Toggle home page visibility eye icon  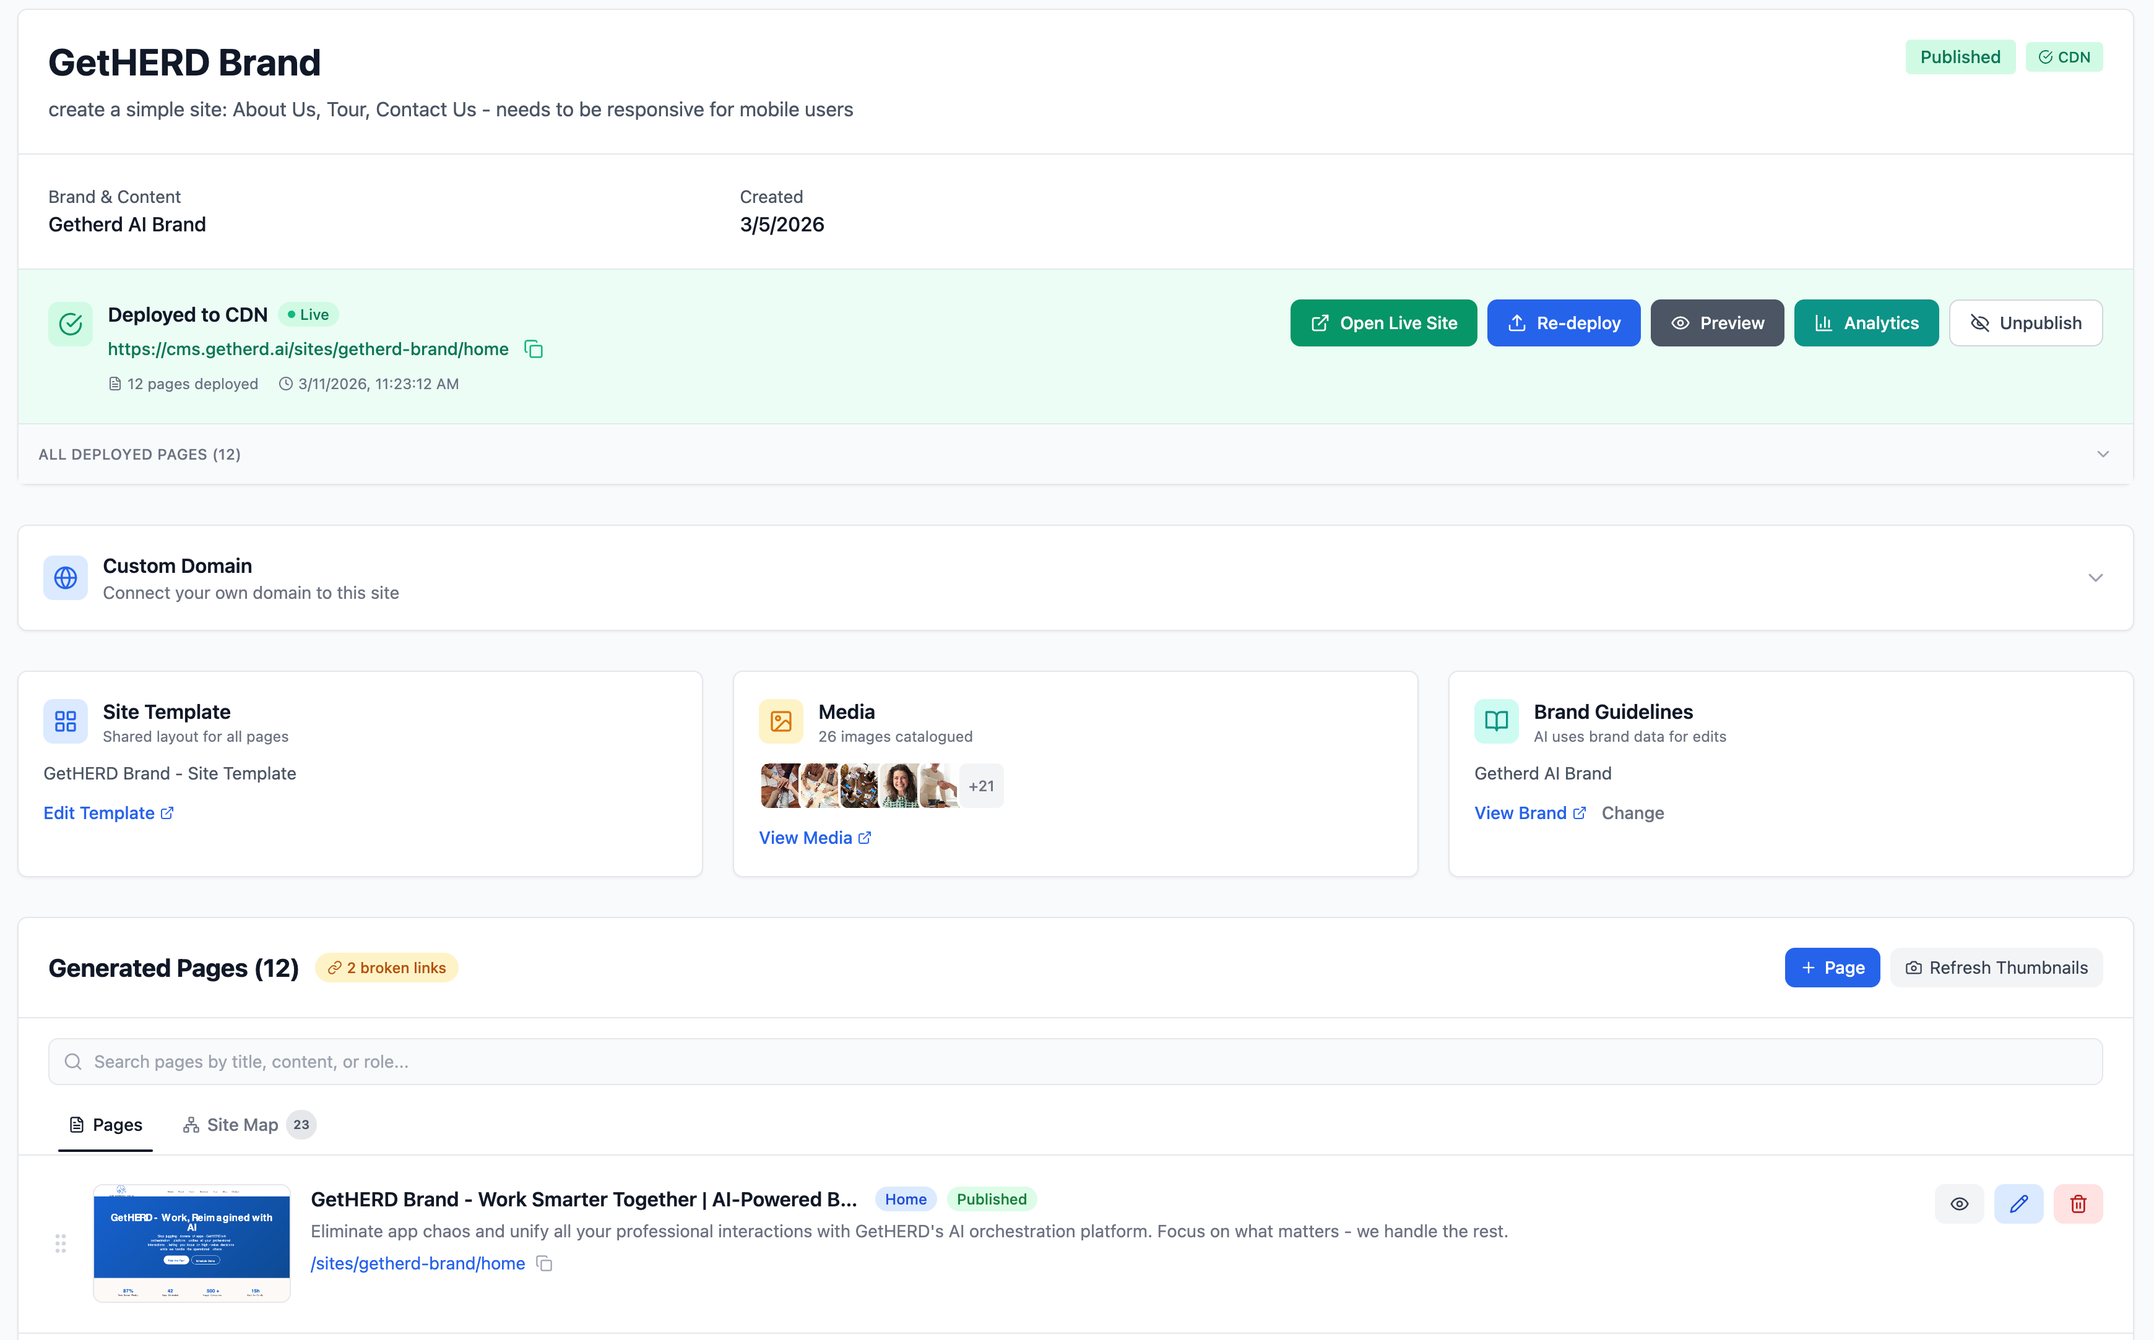coord(1959,1203)
